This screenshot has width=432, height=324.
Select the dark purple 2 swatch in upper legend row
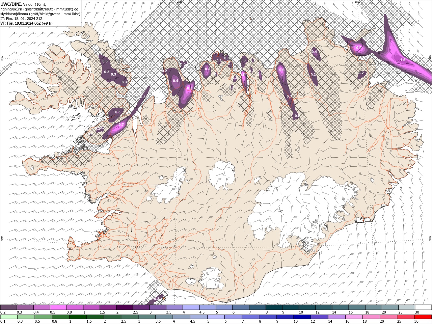coord(124,307)
